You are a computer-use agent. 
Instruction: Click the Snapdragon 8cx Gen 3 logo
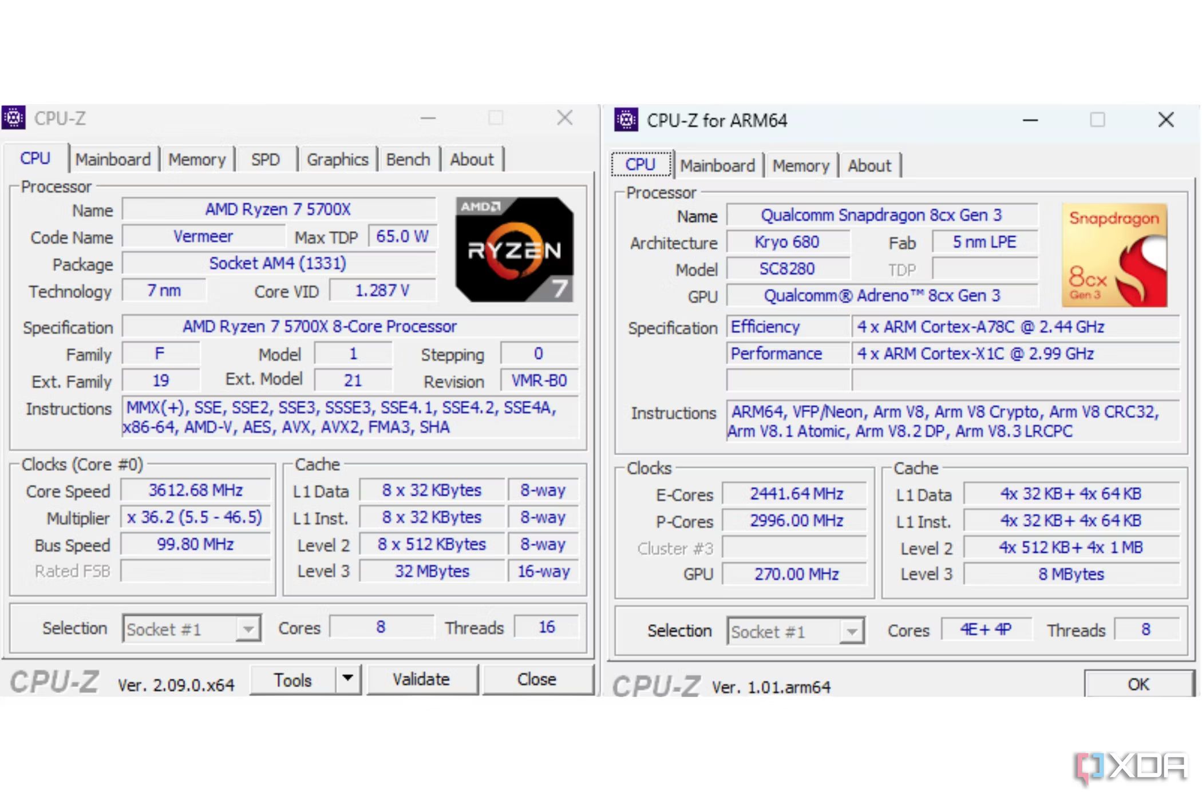click(1114, 255)
